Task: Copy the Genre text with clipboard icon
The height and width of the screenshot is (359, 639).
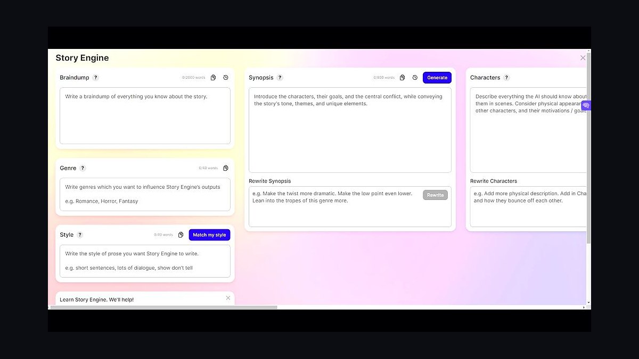Action: 226,168
